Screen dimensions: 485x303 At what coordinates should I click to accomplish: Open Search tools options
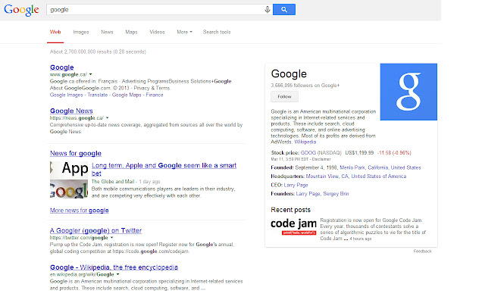click(217, 32)
